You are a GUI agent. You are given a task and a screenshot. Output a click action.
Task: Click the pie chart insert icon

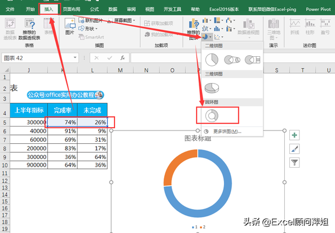[x=205, y=37]
